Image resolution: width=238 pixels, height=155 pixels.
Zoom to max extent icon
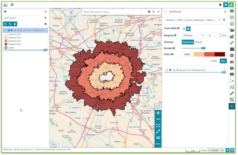point(158,125)
